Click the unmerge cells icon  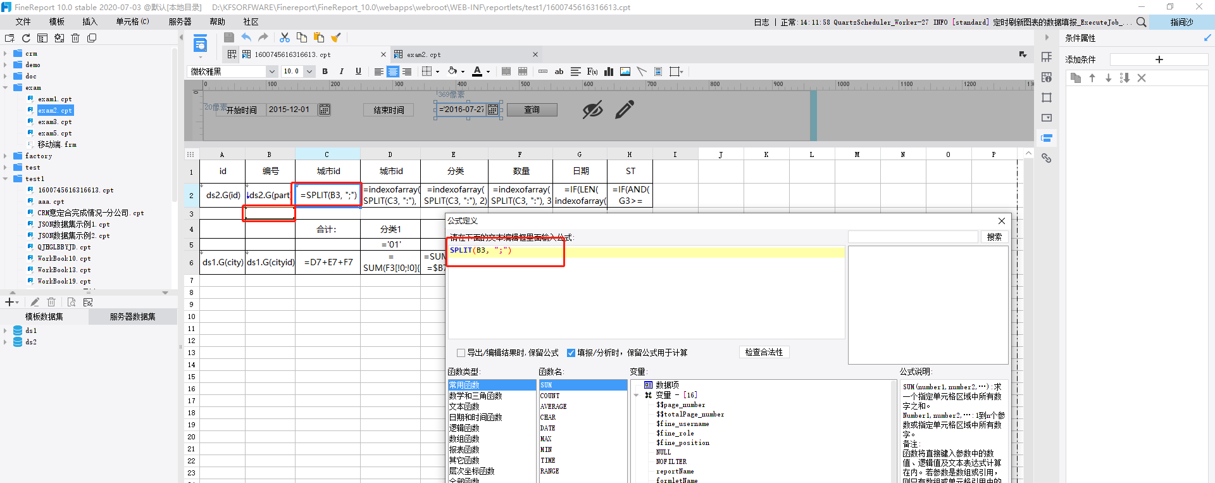coord(523,72)
